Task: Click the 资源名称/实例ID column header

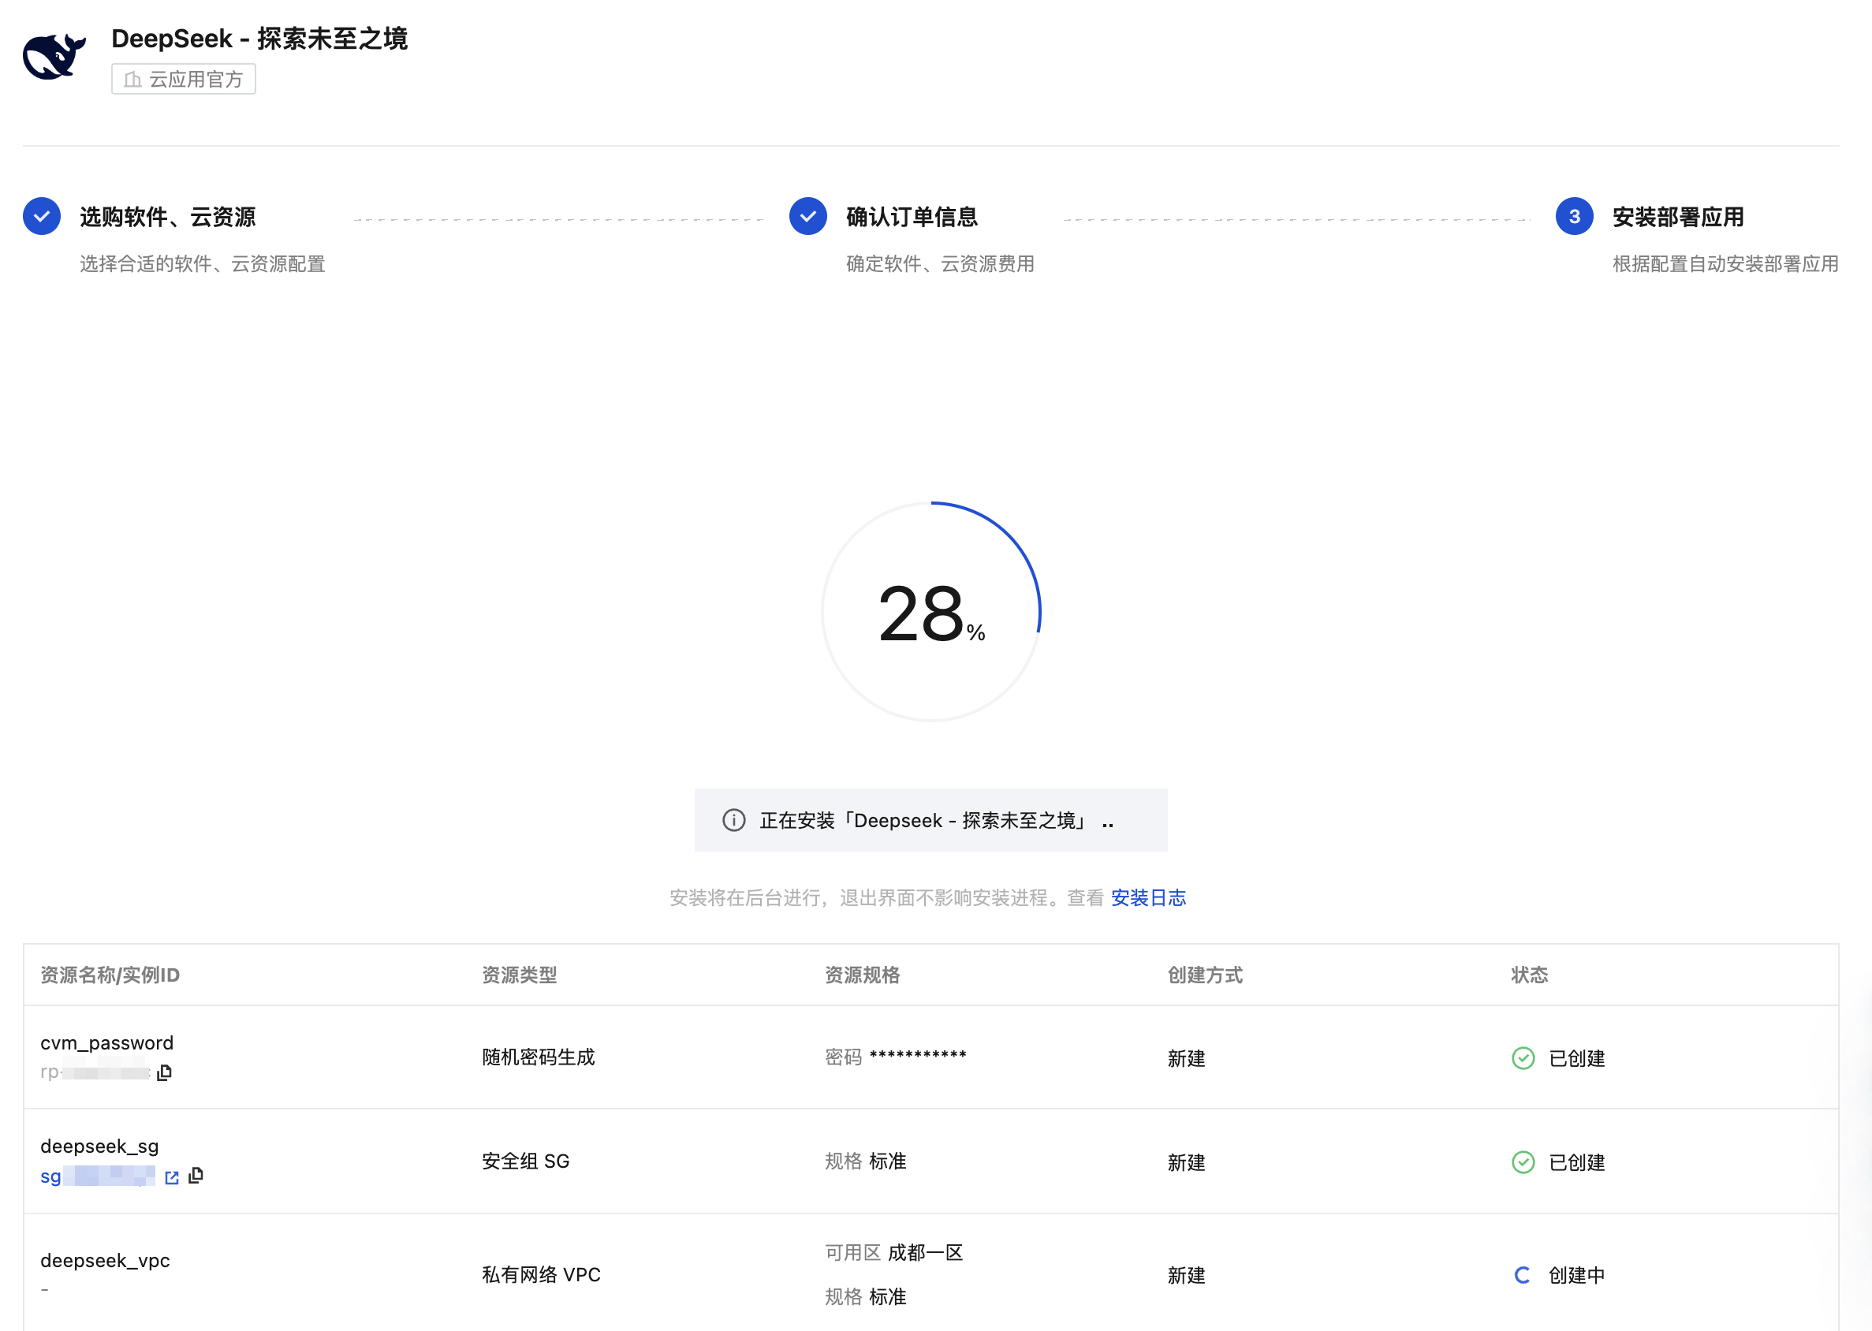Action: (110, 975)
